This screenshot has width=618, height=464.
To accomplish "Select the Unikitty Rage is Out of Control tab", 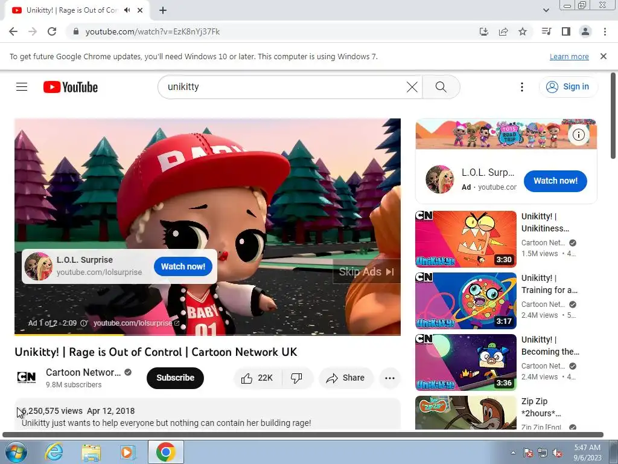I will pyautogui.click(x=72, y=10).
